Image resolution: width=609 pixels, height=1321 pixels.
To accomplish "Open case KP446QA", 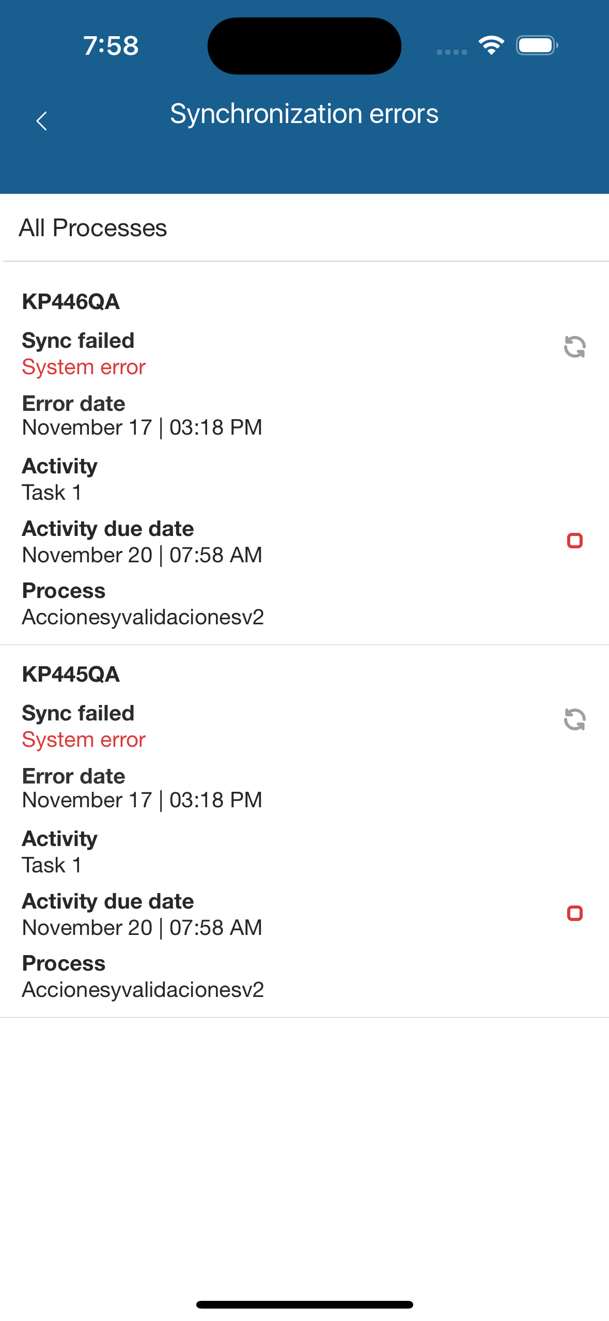I will 71,302.
